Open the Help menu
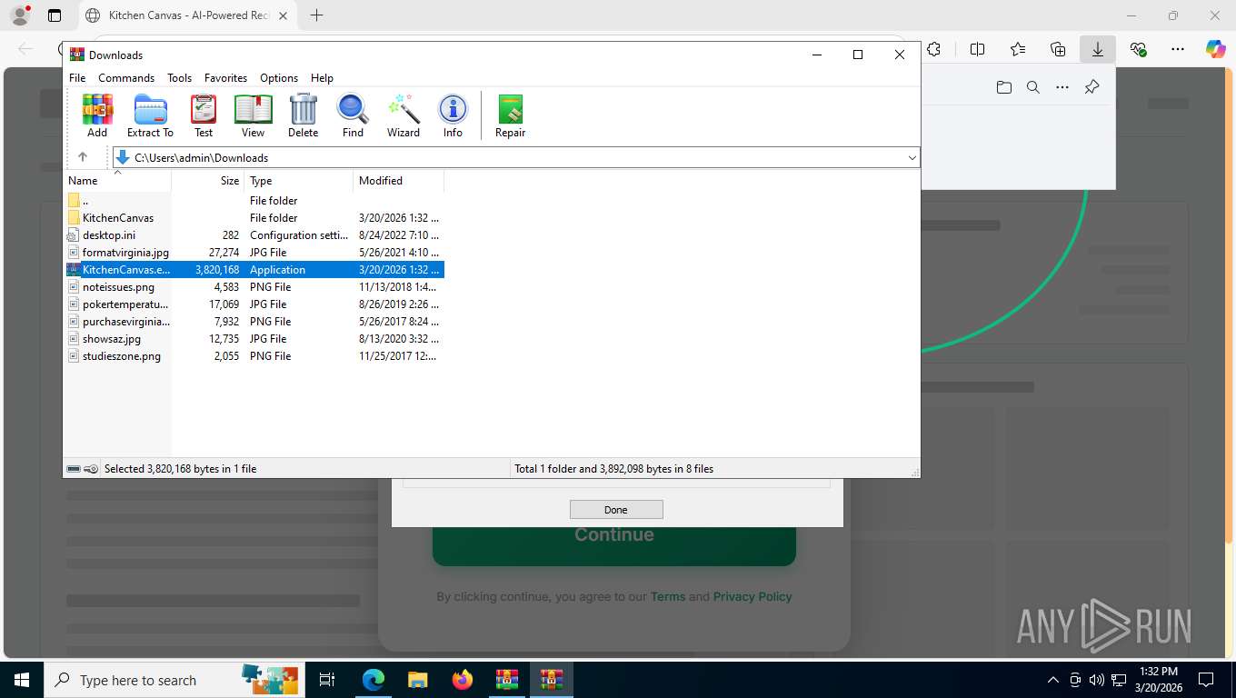1236x698 pixels. point(322,78)
